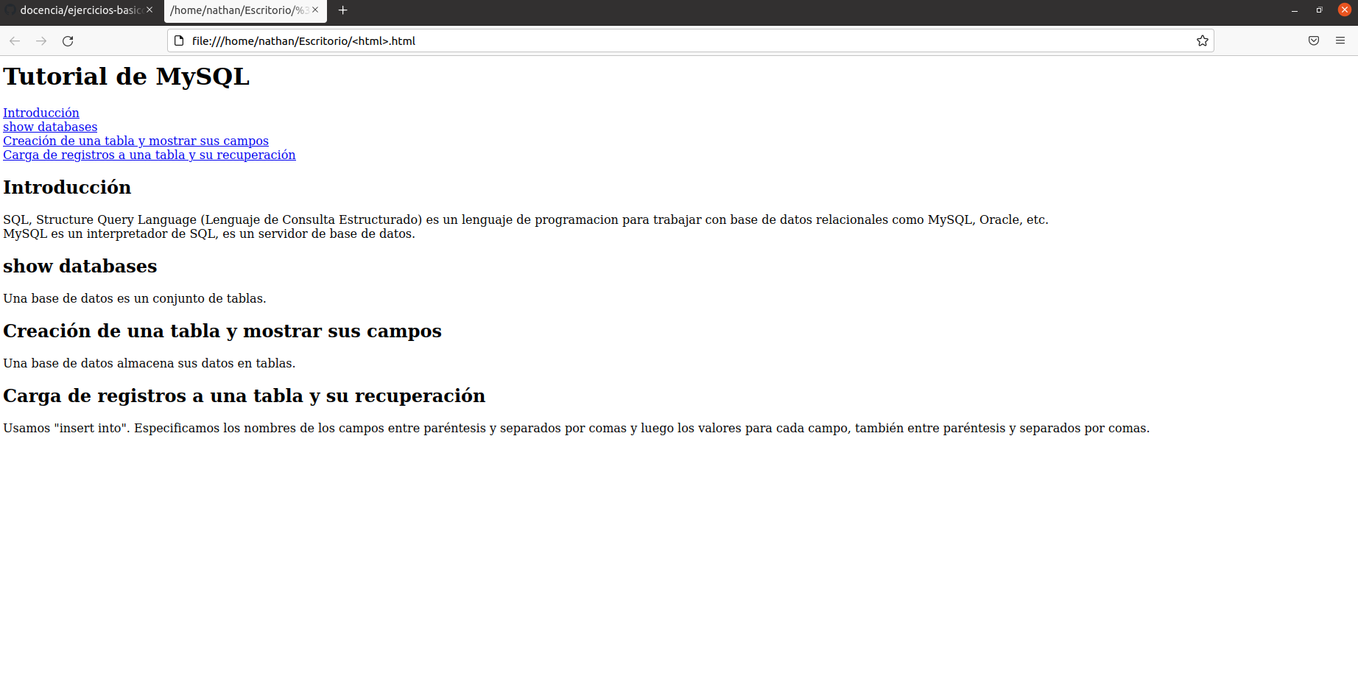Open the Carga de registros link

pyautogui.click(x=149, y=155)
